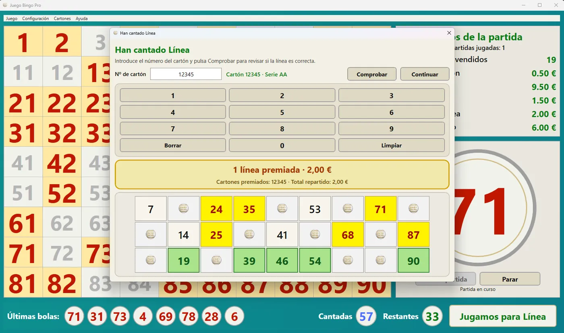Click last ball 73 in Últimas bolas

(x=120, y=317)
